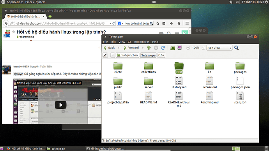Open the Computer location icon
Viewport: 269px width, 151px height.
(179, 48)
